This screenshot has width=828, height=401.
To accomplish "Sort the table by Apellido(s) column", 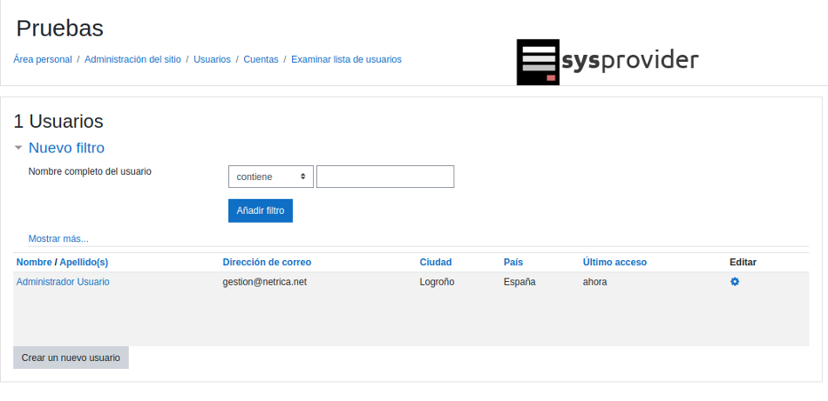I will [84, 262].
